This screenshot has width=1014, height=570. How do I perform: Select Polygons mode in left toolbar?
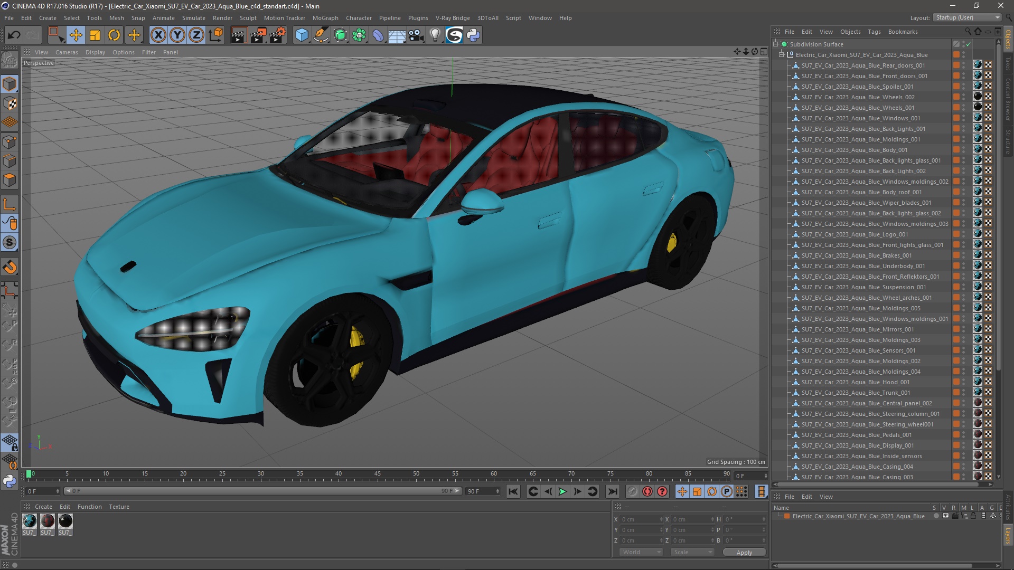coord(10,180)
